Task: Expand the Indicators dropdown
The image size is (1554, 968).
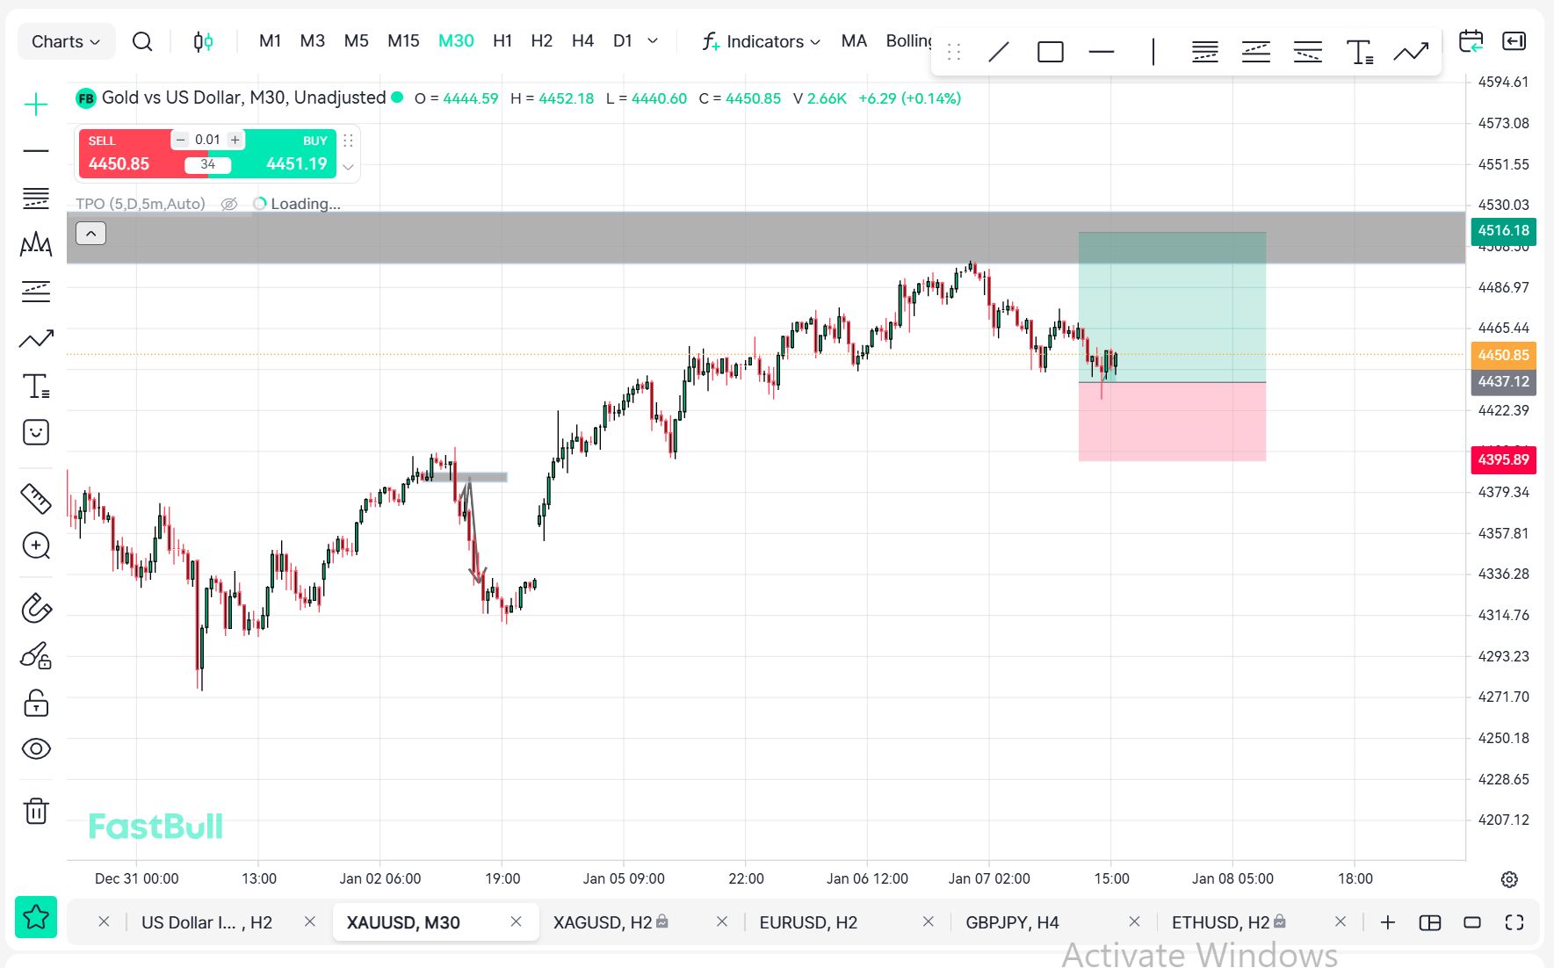Action: click(762, 41)
